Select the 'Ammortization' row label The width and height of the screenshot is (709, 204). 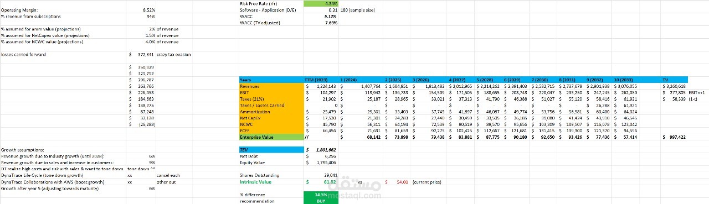tap(271, 112)
